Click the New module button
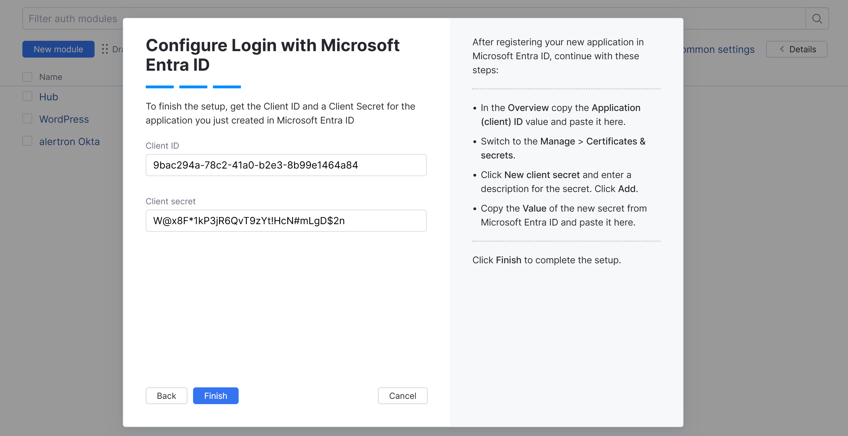Image resolution: width=848 pixels, height=436 pixels. (58, 49)
